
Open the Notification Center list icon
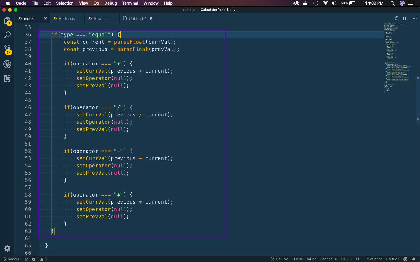pos(411,3)
